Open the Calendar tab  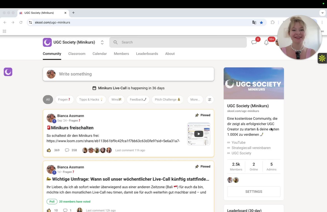coord(100,54)
